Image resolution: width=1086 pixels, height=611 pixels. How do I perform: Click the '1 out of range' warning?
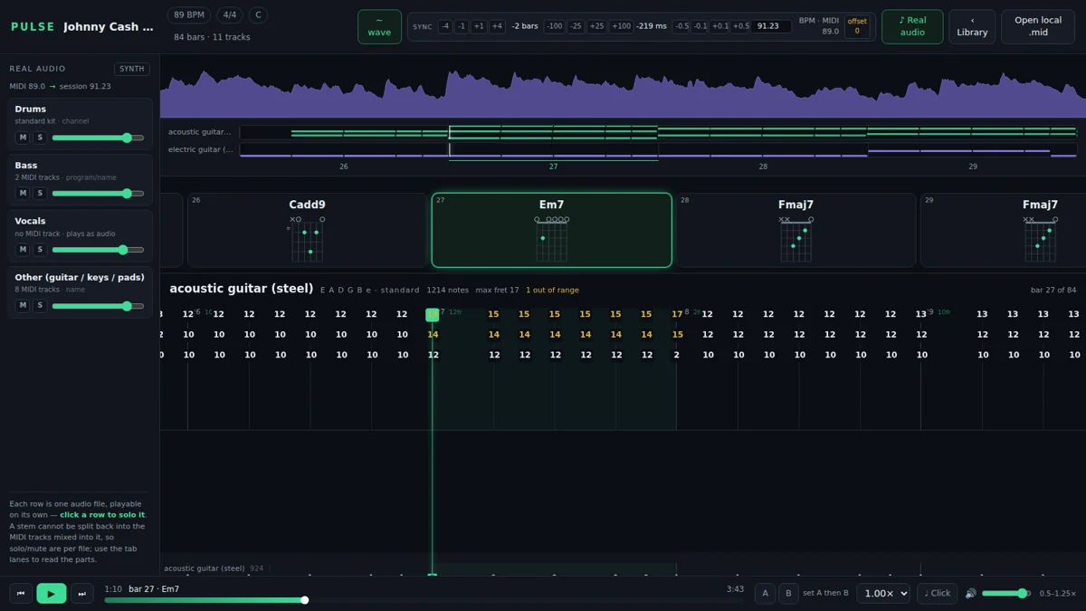tap(552, 291)
